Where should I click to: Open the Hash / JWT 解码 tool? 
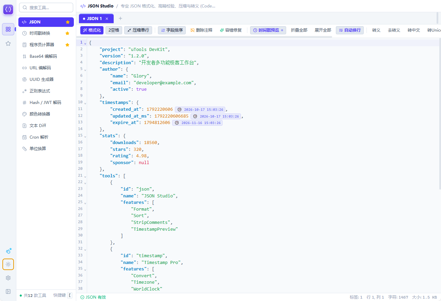click(46, 103)
